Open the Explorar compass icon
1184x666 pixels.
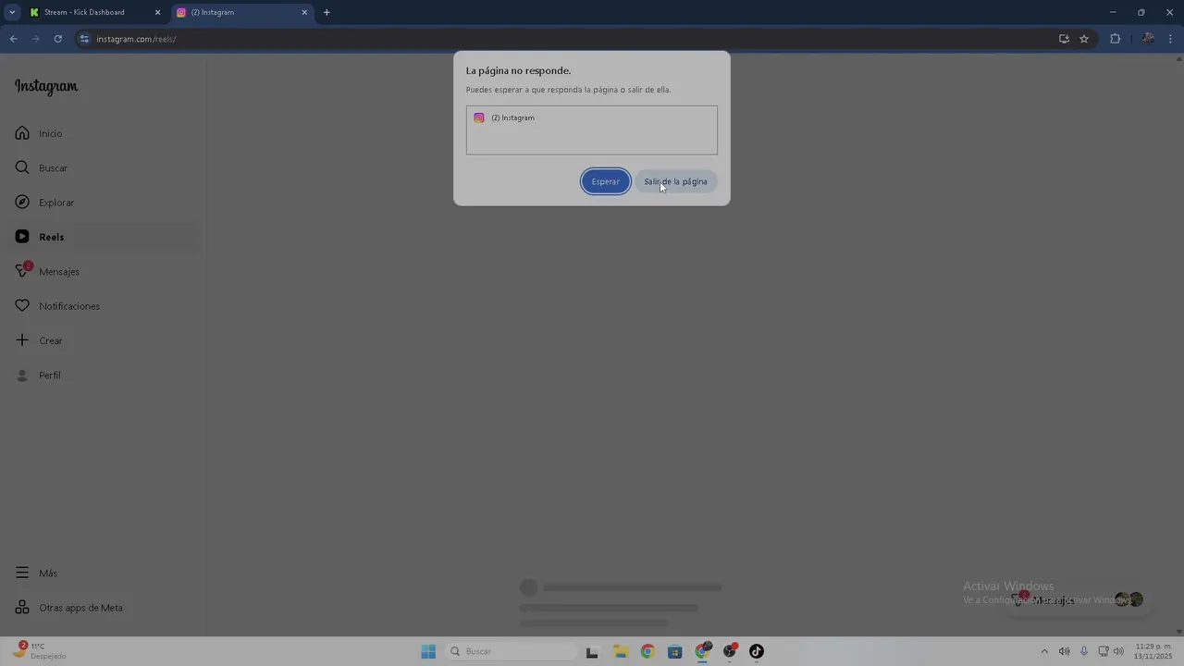[22, 202]
